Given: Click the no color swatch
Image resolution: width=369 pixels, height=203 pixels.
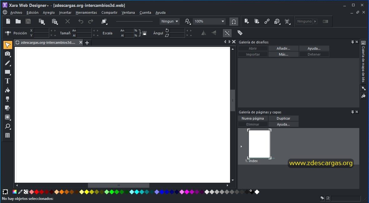Looking at the screenshot, I should [x=26, y=192].
